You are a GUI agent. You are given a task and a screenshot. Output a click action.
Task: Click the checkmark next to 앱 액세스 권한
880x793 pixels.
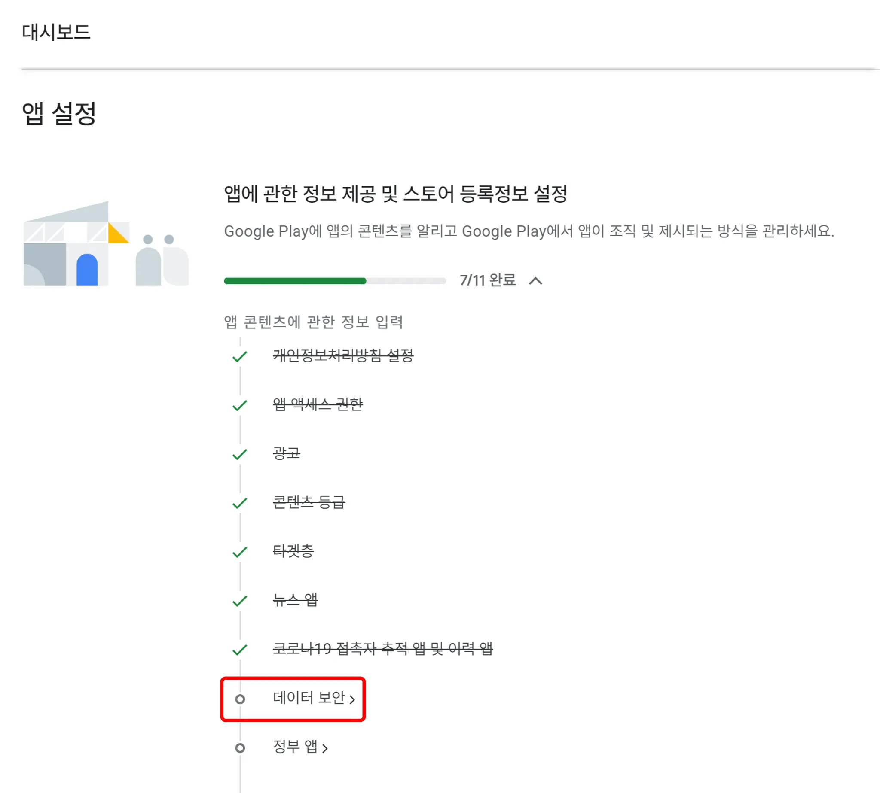pos(240,405)
